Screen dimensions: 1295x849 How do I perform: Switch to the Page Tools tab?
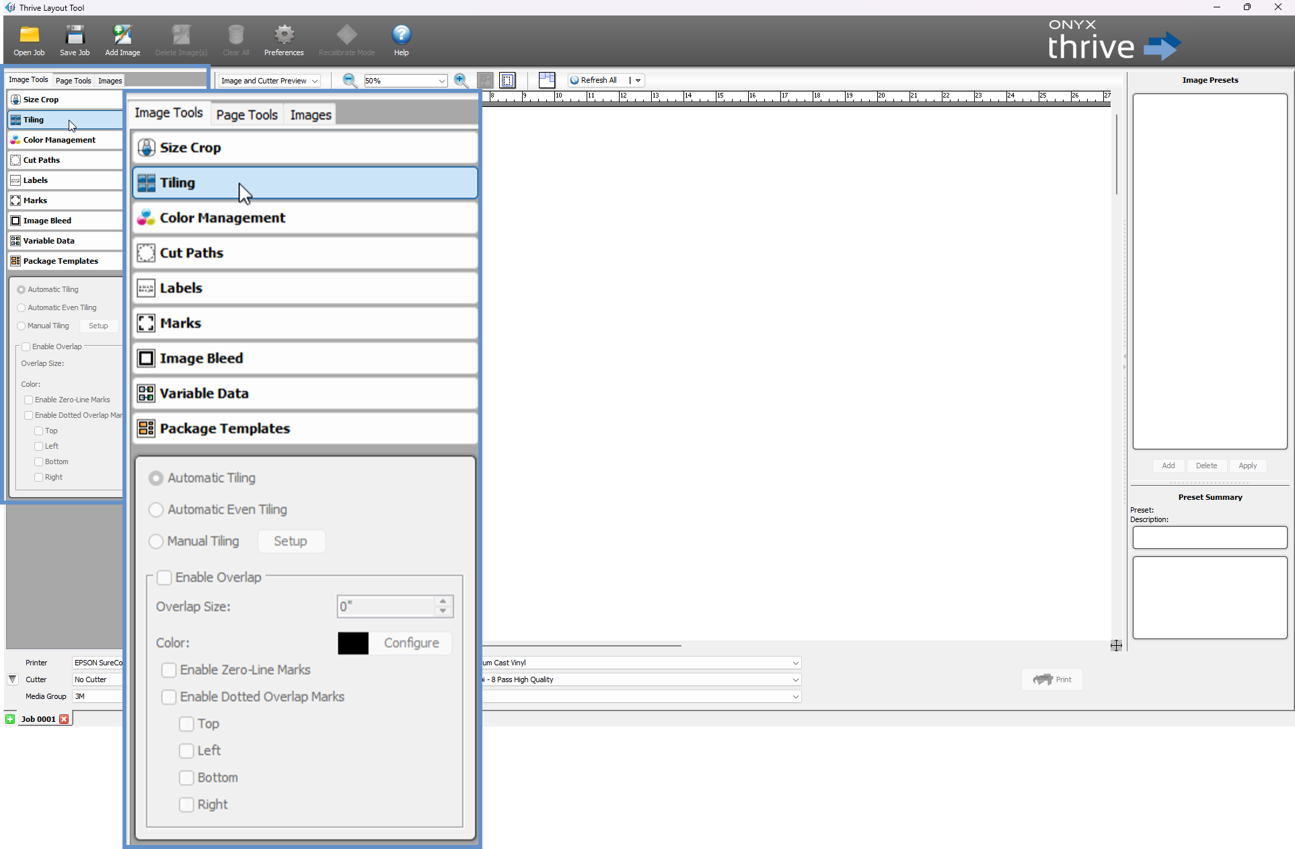point(247,115)
